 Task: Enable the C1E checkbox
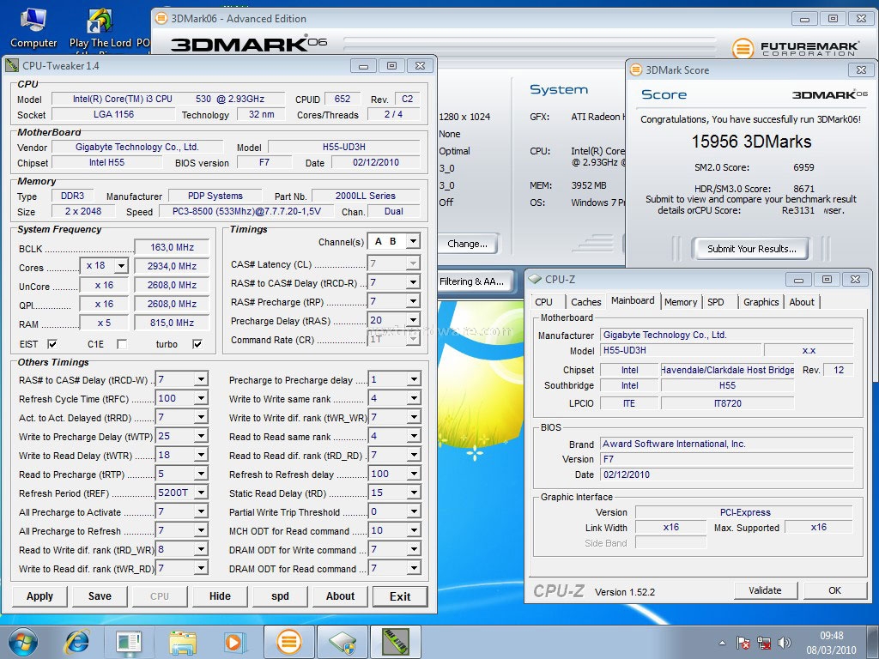(x=122, y=344)
